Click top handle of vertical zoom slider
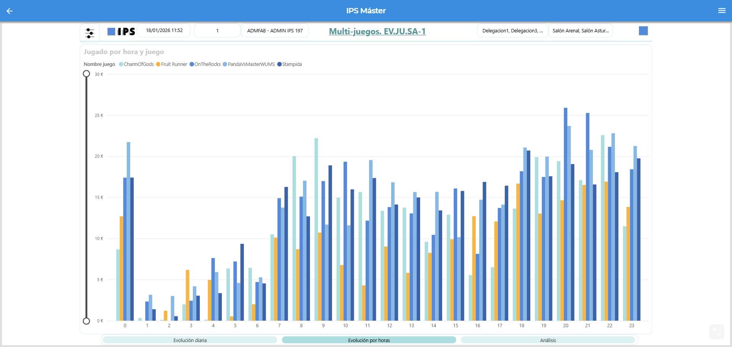Image resolution: width=732 pixels, height=347 pixels. (87, 74)
